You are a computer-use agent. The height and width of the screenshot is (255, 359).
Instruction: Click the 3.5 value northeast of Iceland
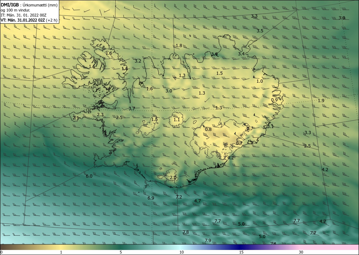click(260, 31)
